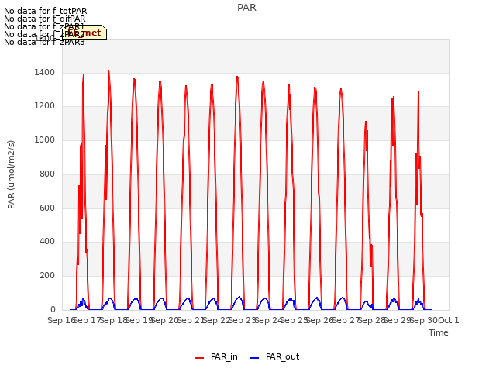Click the 'No data for f_zPAR3' message
This screenshot has width=496, height=372.
click(45, 42)
